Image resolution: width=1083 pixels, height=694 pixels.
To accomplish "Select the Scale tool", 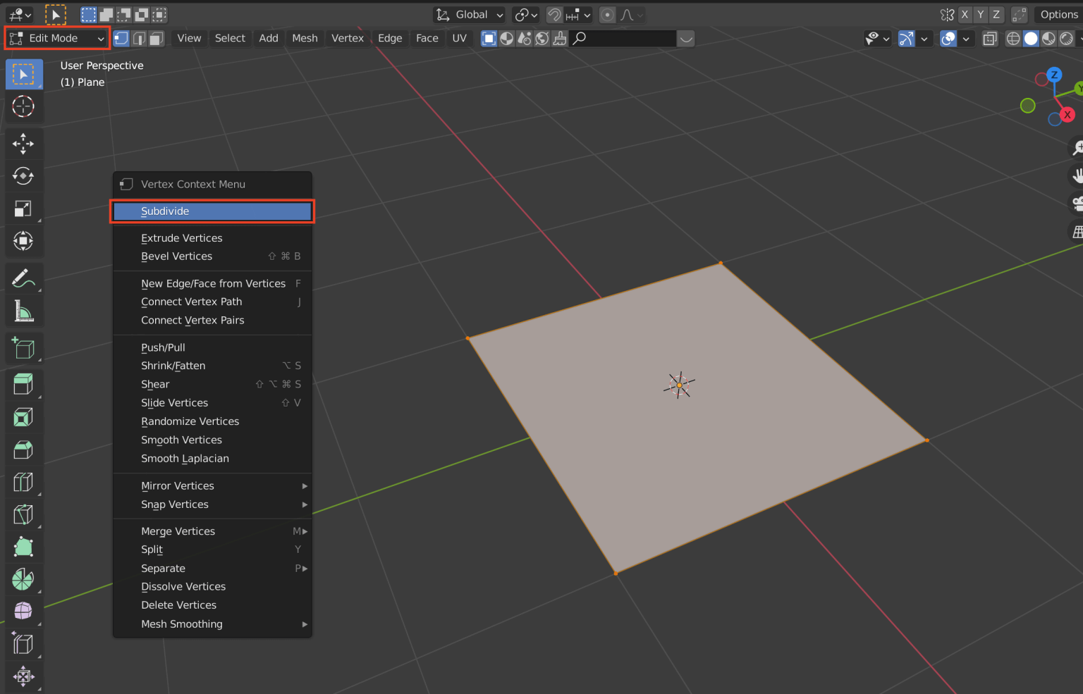I will pyautogui.click(x=23, y=209).
